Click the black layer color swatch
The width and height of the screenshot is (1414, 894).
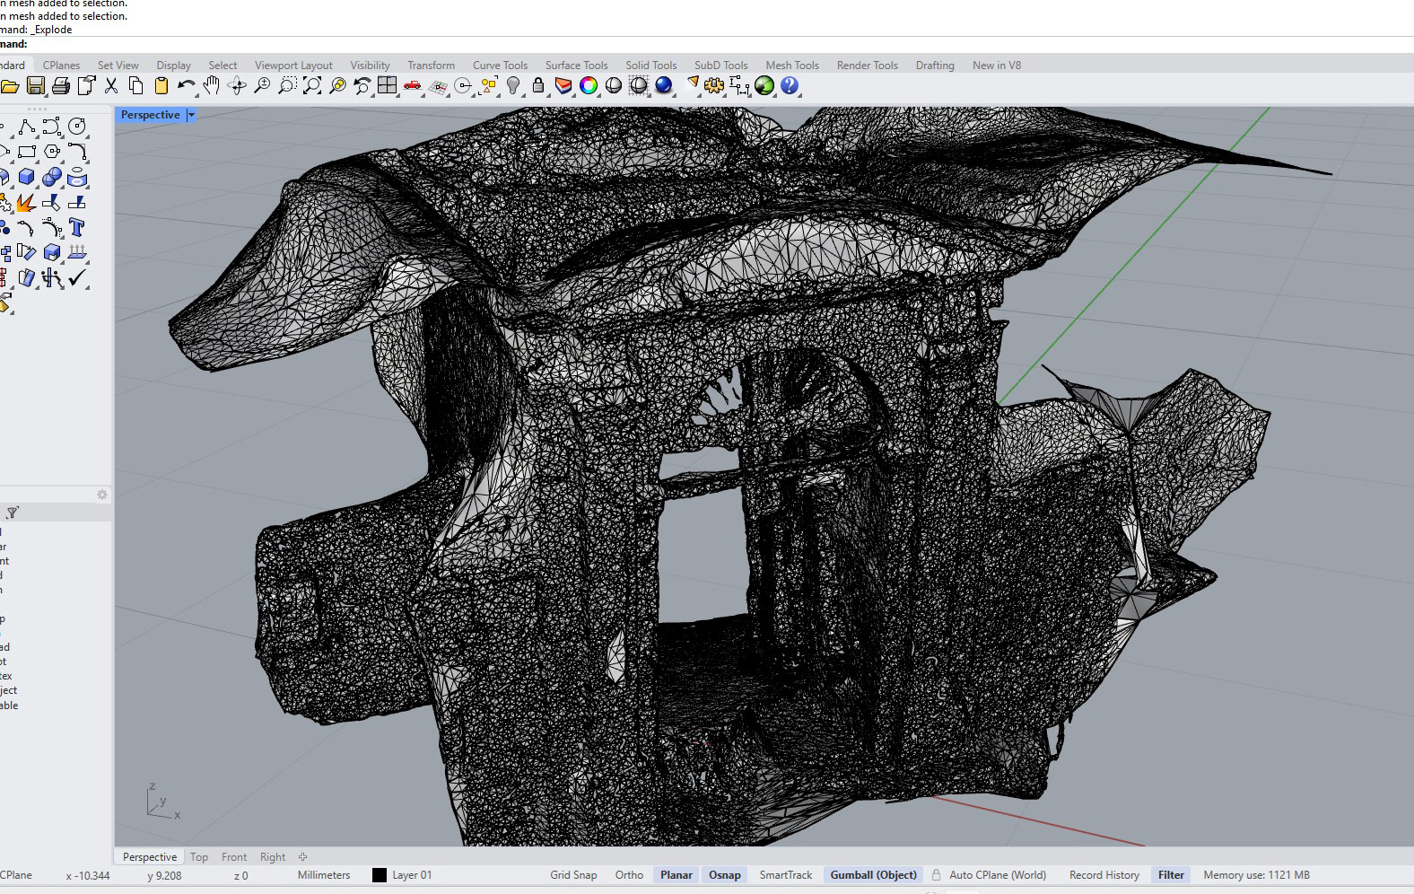pyautogui.click(x=380, y=875)
